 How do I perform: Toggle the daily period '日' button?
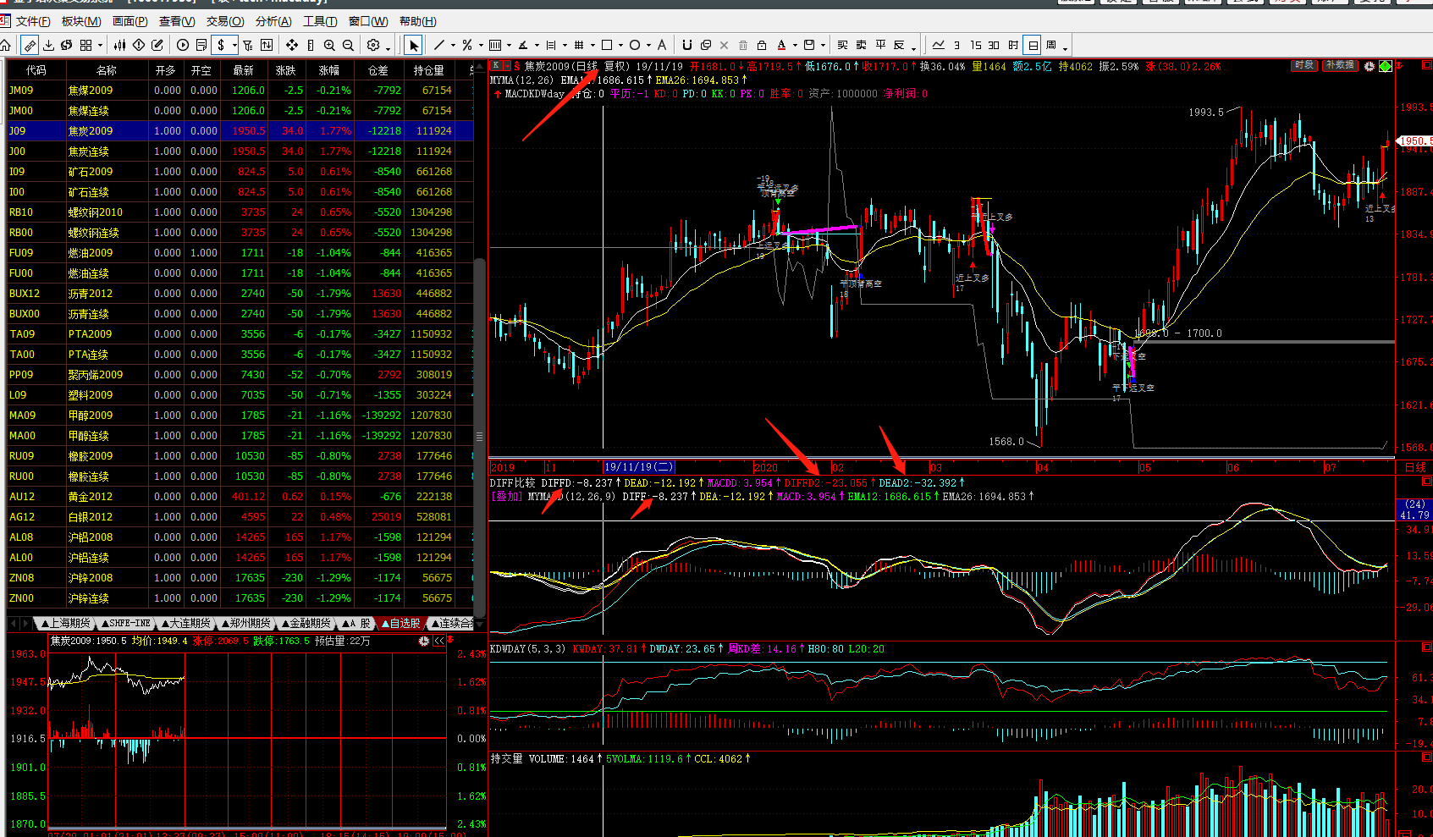1033,45
